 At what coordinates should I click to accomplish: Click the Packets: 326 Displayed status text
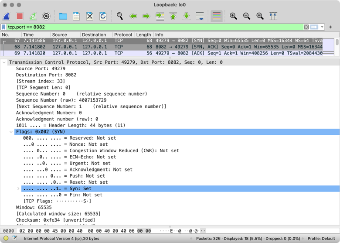click(248, 239)
